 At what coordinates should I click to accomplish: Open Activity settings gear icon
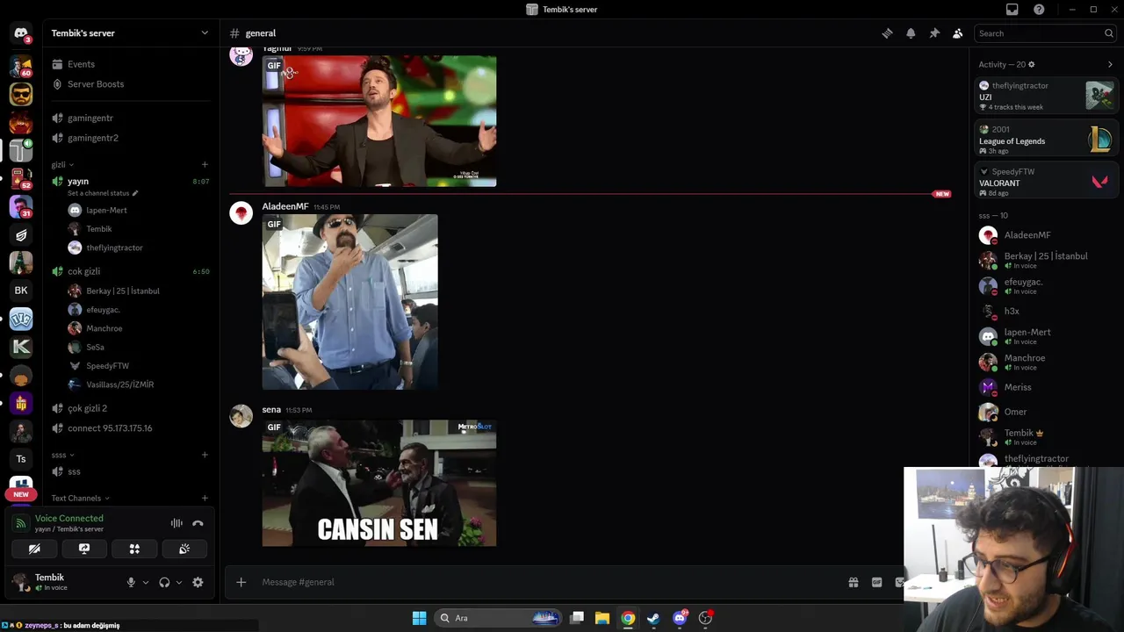click(x=1031, y=64)
